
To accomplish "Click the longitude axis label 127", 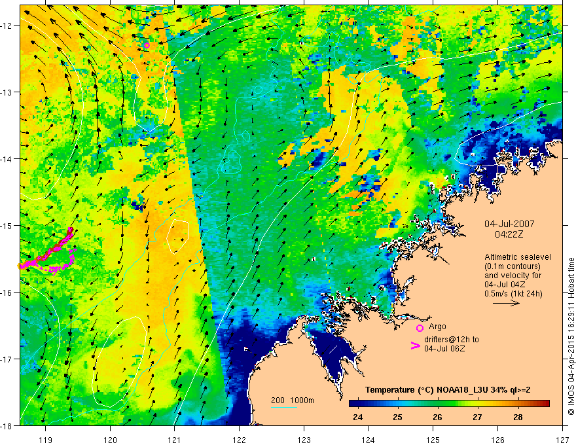I will [x=562, y=440].
